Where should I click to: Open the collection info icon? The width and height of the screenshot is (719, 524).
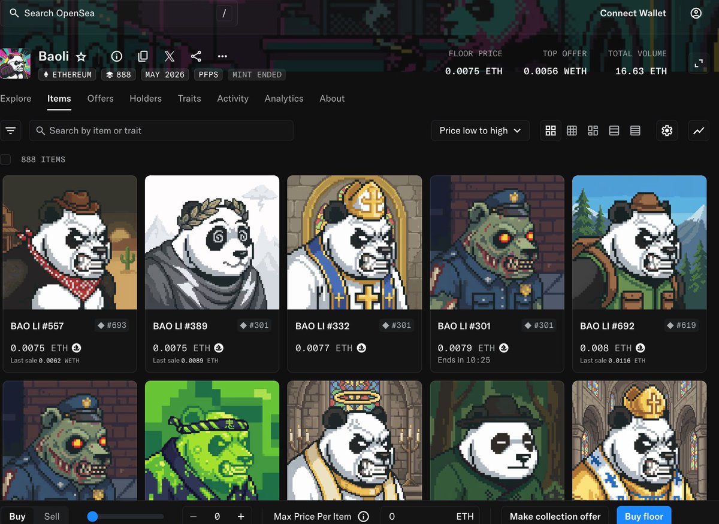(x=117, y=56)
